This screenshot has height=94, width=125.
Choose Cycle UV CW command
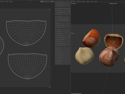(x=63, y=56)
